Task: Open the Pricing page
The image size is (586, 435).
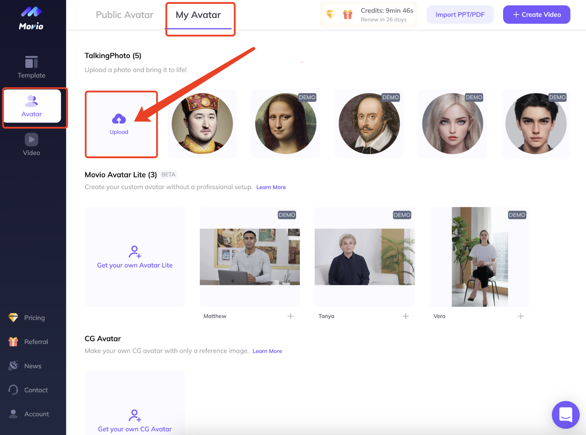Action: pyautogui.click(x=27, y=318)
